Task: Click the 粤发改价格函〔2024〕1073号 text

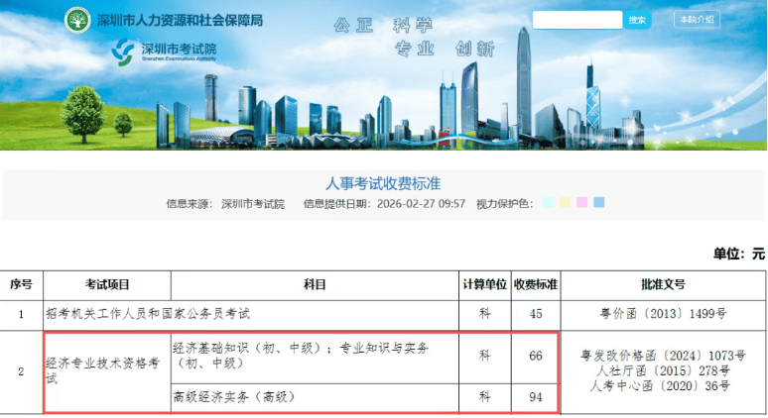Action: 663,356
